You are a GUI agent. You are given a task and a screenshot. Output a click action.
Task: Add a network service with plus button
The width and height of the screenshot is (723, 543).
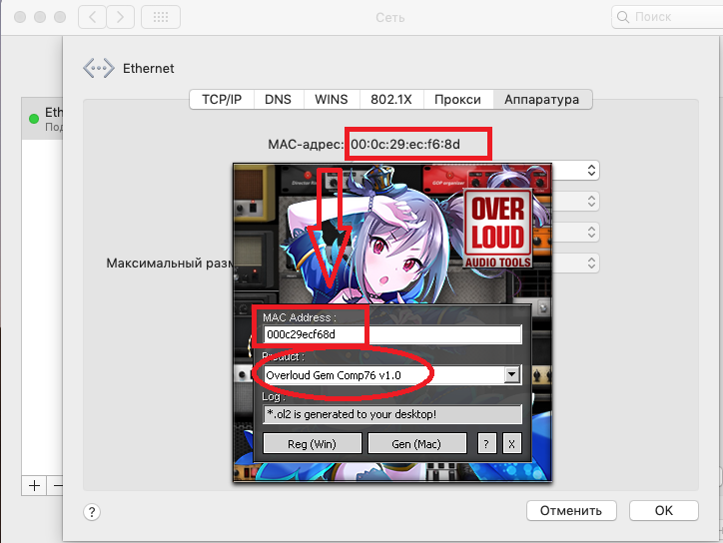point(35,485)
